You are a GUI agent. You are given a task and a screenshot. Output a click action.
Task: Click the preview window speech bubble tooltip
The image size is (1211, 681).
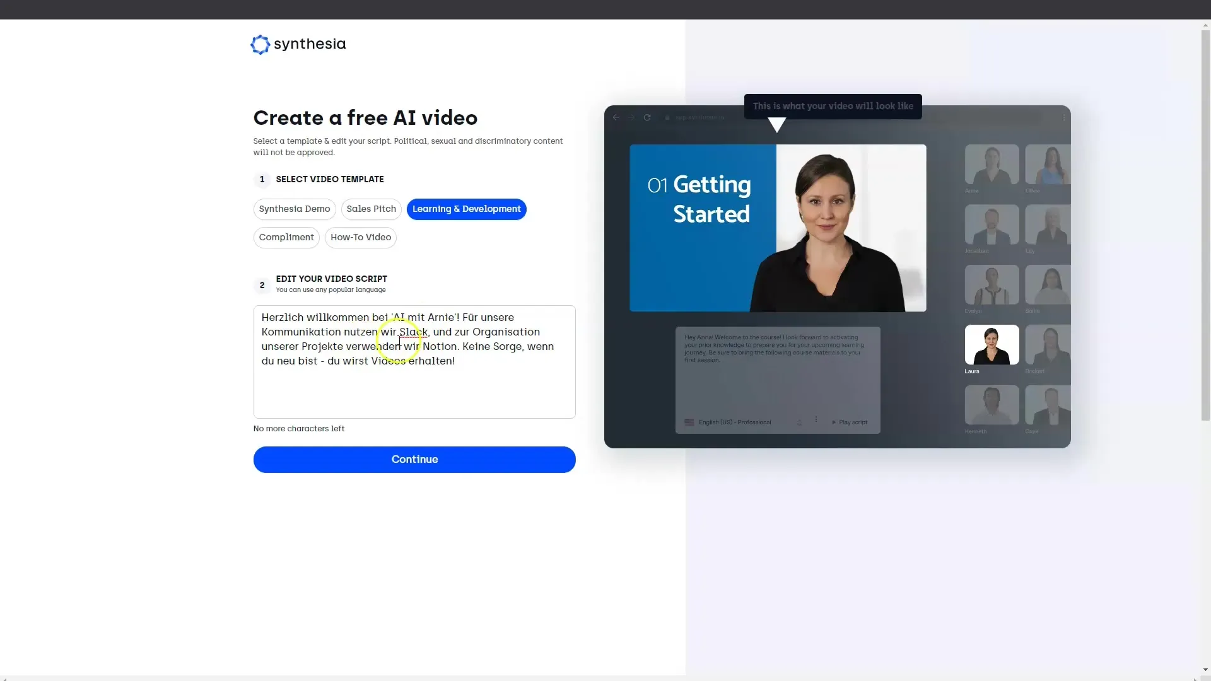pos(833,105)
